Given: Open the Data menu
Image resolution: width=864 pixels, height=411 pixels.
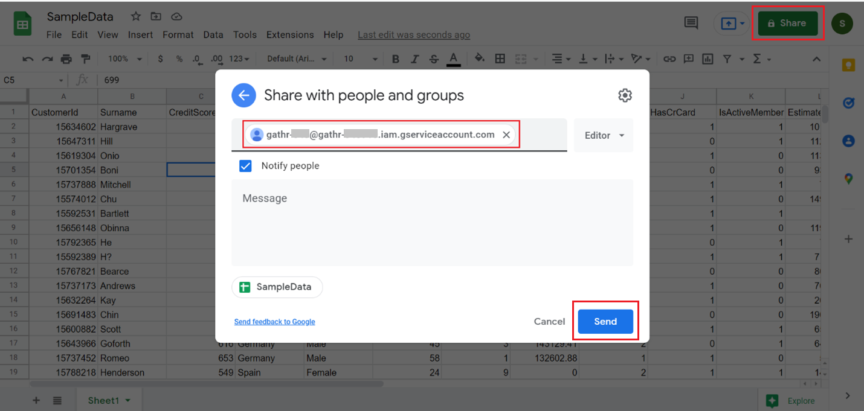Looking at the screenshot, I should (x=213, y=34).
